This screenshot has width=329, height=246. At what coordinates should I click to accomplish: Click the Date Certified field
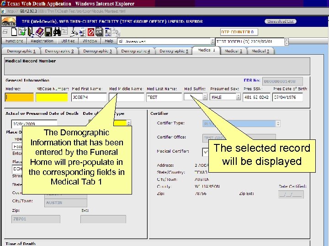tap(291, 195)
